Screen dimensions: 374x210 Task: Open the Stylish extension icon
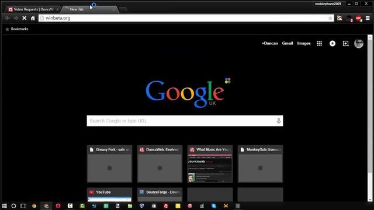click(340, 18)
